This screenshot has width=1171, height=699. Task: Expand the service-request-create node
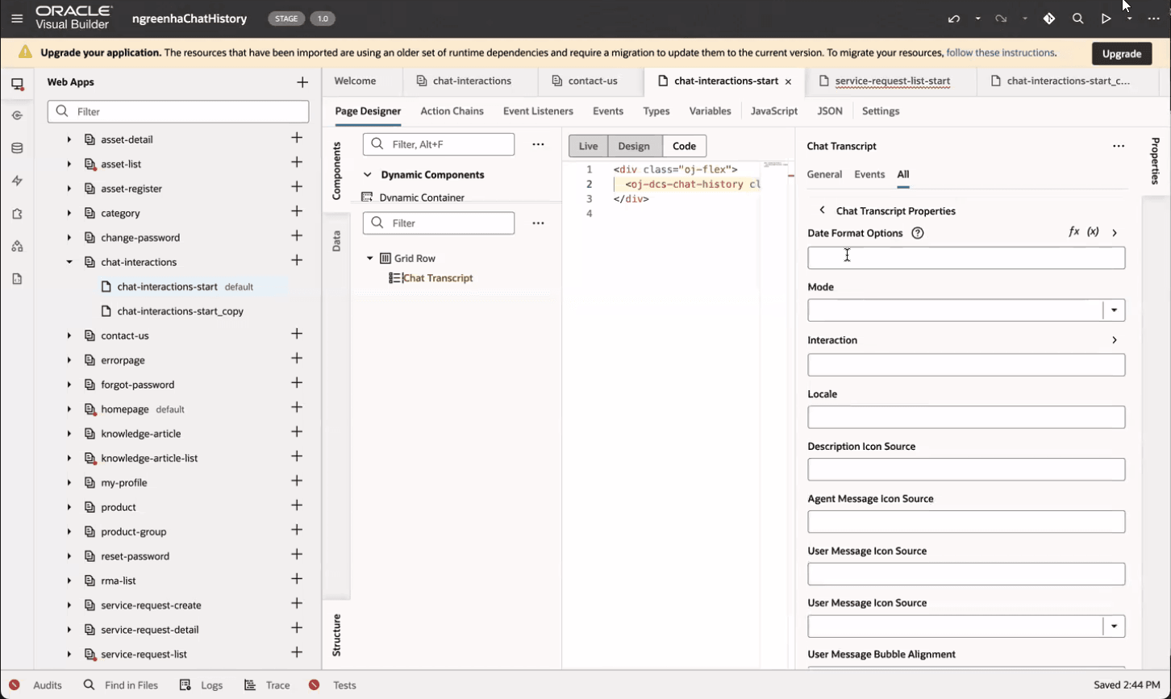(68, 605)
